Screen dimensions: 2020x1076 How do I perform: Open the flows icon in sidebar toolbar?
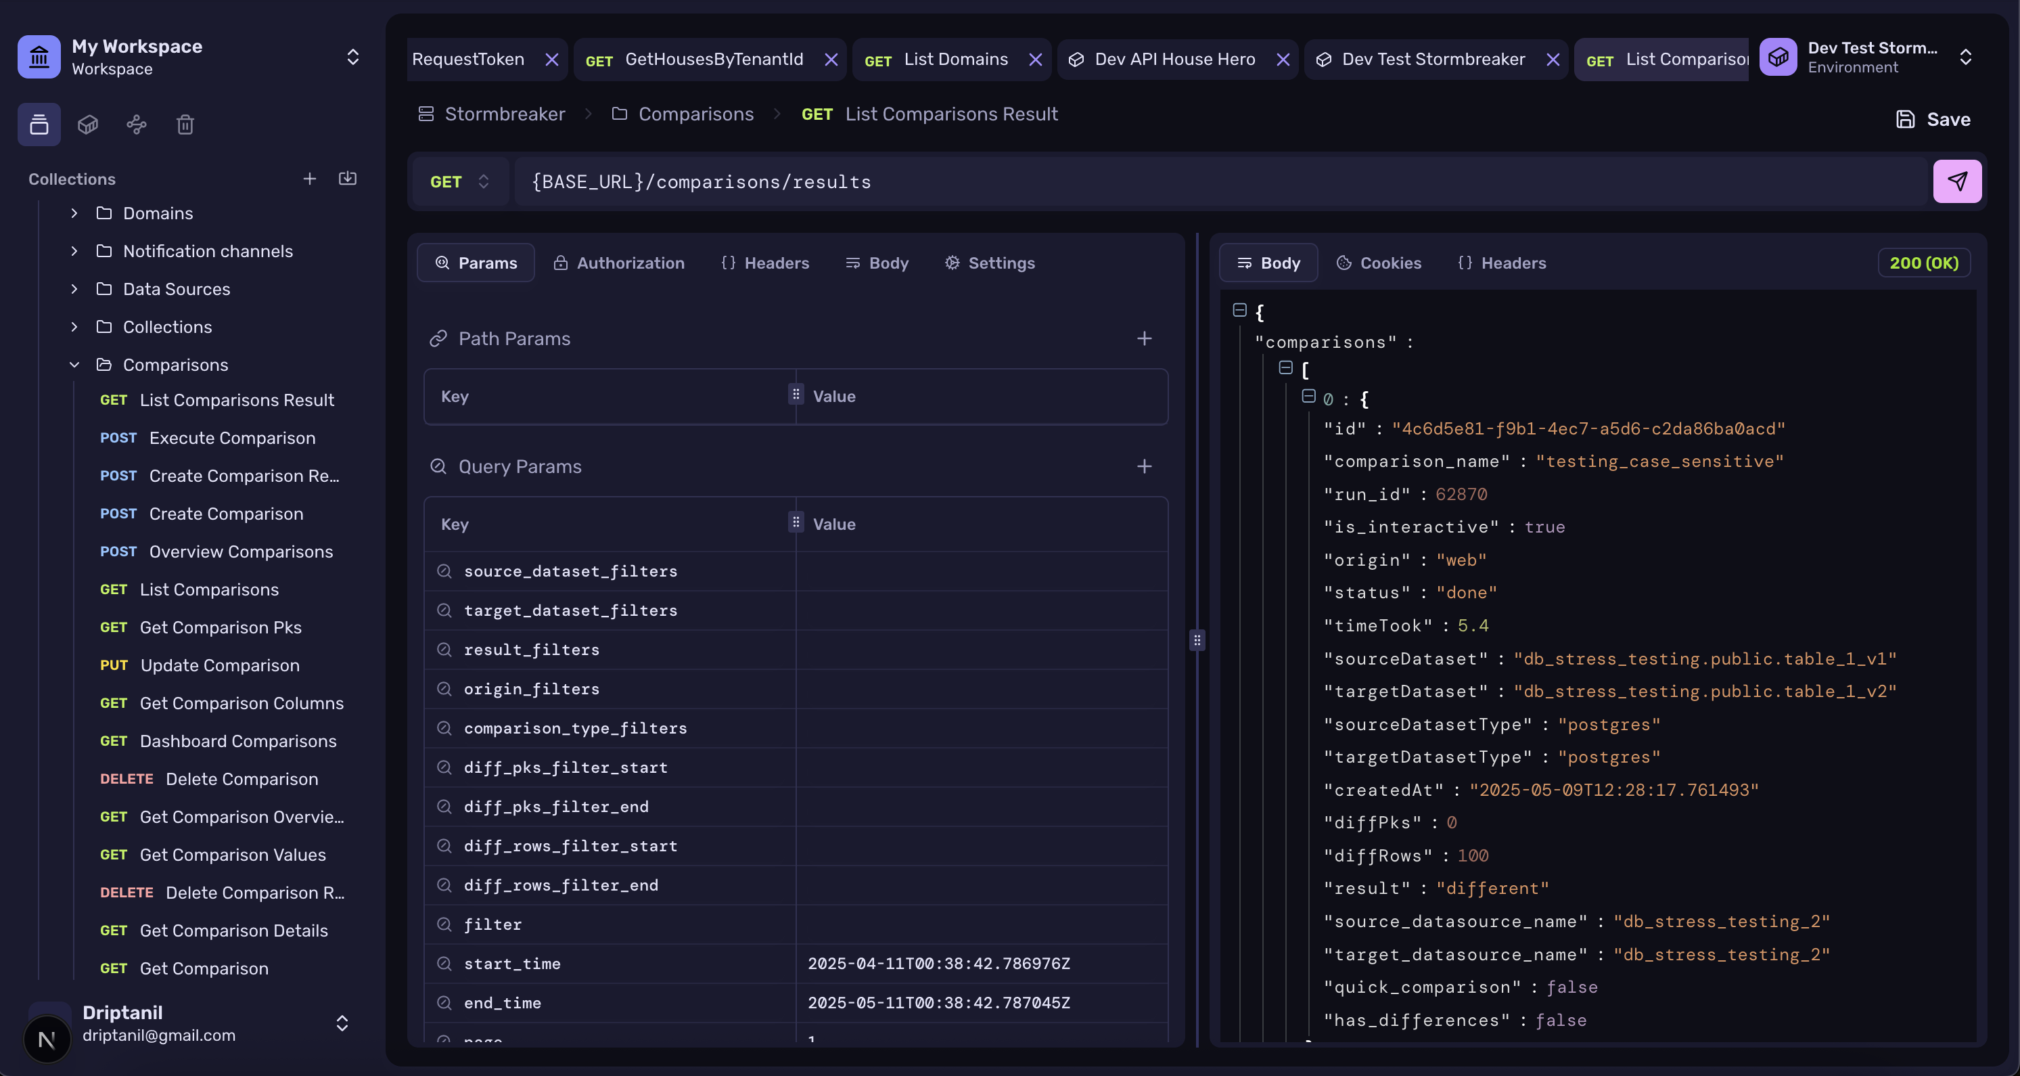pyautogui.click(x=137, y=125)
